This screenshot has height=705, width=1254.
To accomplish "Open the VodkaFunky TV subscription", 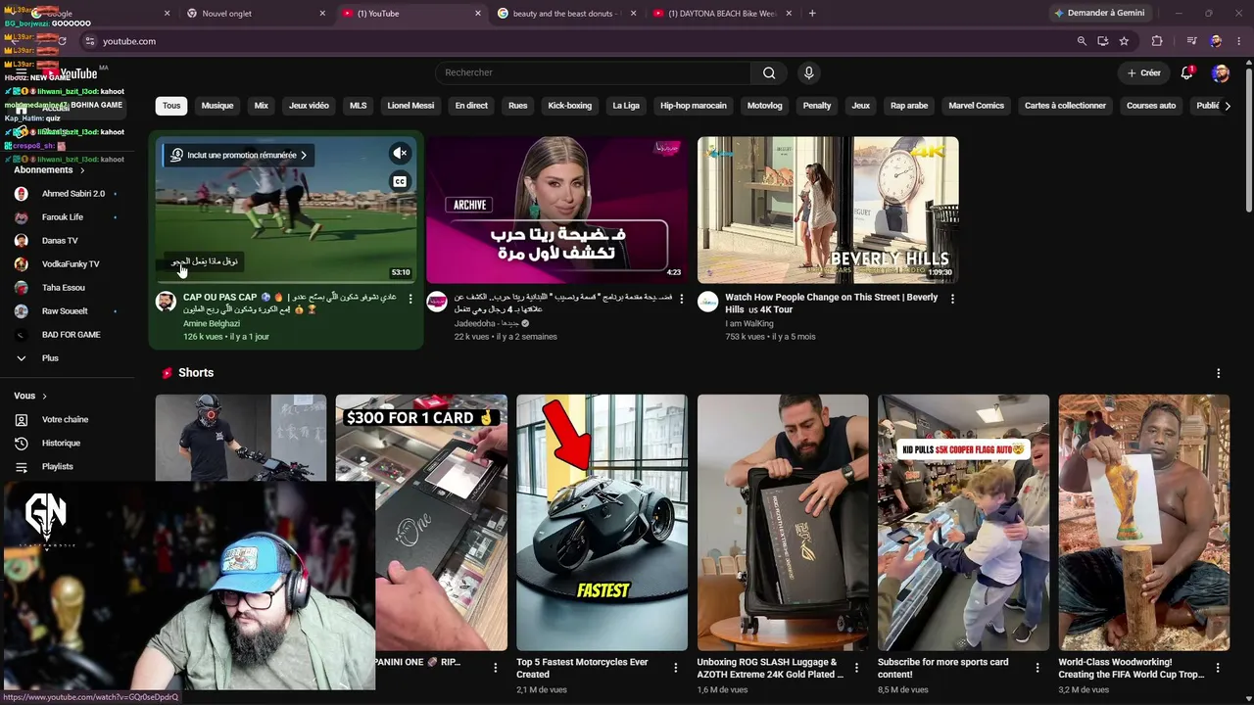I will coord(69,264).
